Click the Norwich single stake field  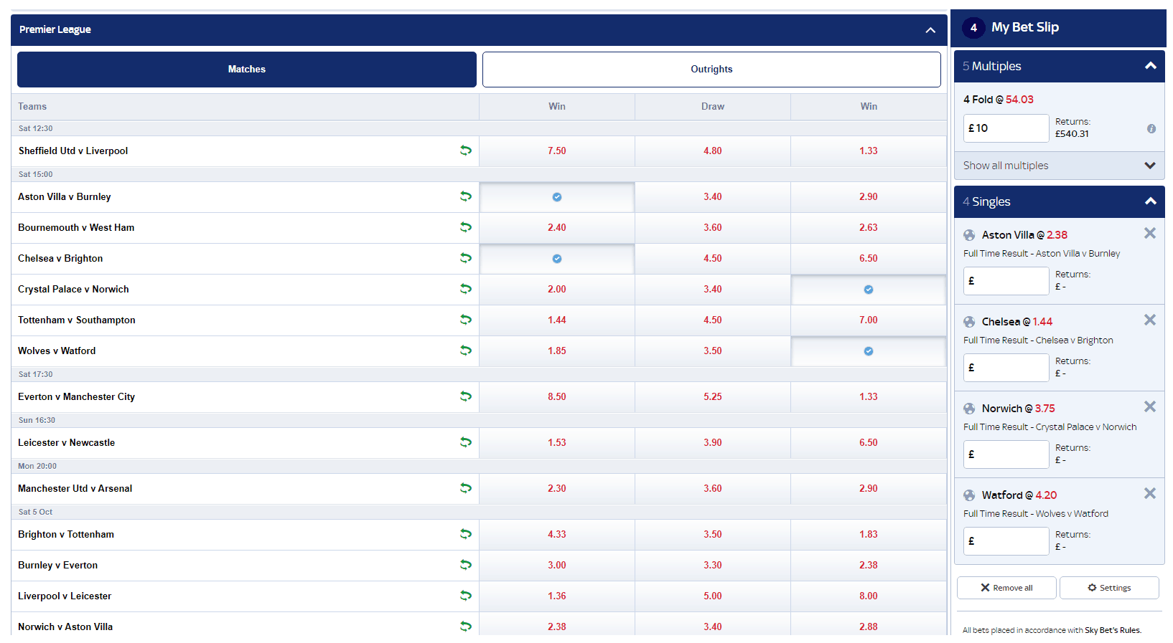click(x=1006, y=454)
